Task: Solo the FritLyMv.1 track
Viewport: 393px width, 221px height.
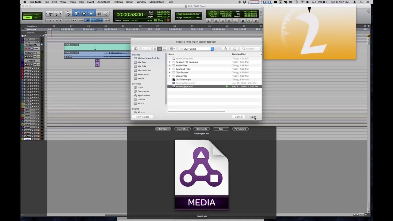Action: tap(29, 56)
